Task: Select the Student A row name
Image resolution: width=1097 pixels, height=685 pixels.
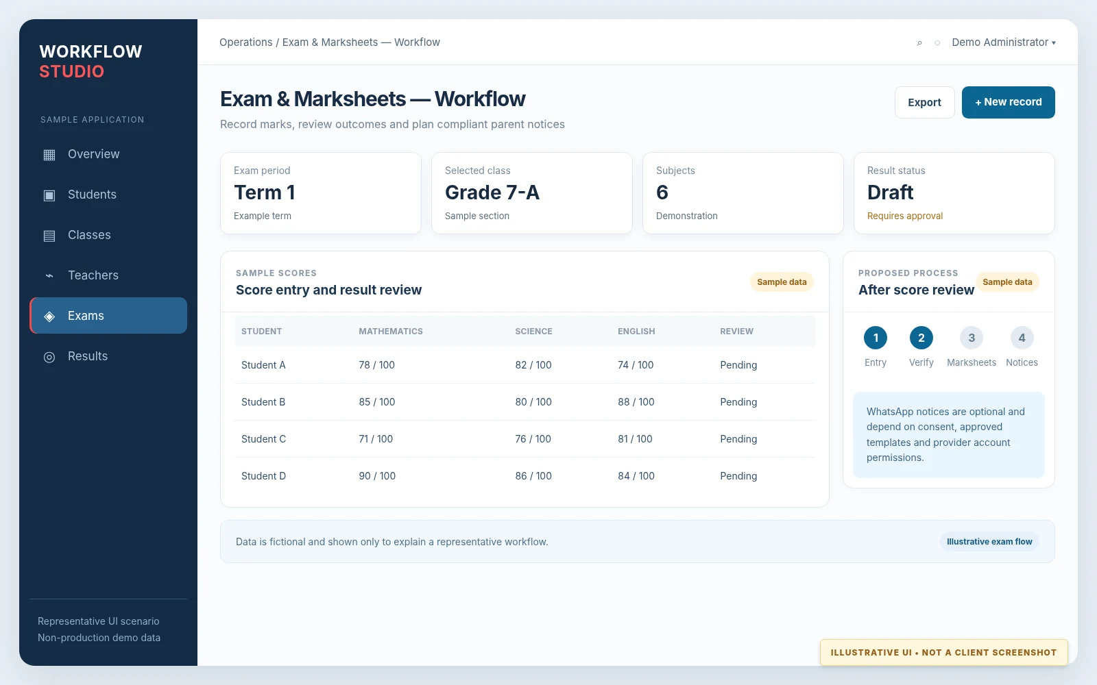Action: coord(263,365)
